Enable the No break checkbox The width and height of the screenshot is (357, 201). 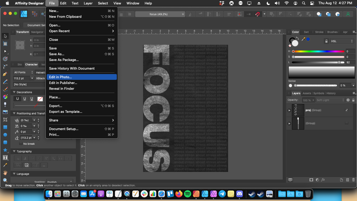click(x=21, y=144)
